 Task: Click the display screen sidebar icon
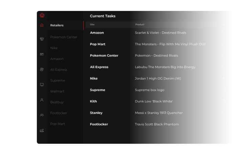tap(42, 85)
